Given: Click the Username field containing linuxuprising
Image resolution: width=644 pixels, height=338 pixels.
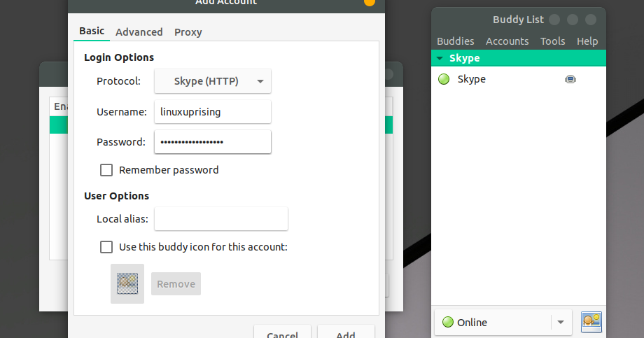Looking at the screenshot, I should [x=213, y=112].
